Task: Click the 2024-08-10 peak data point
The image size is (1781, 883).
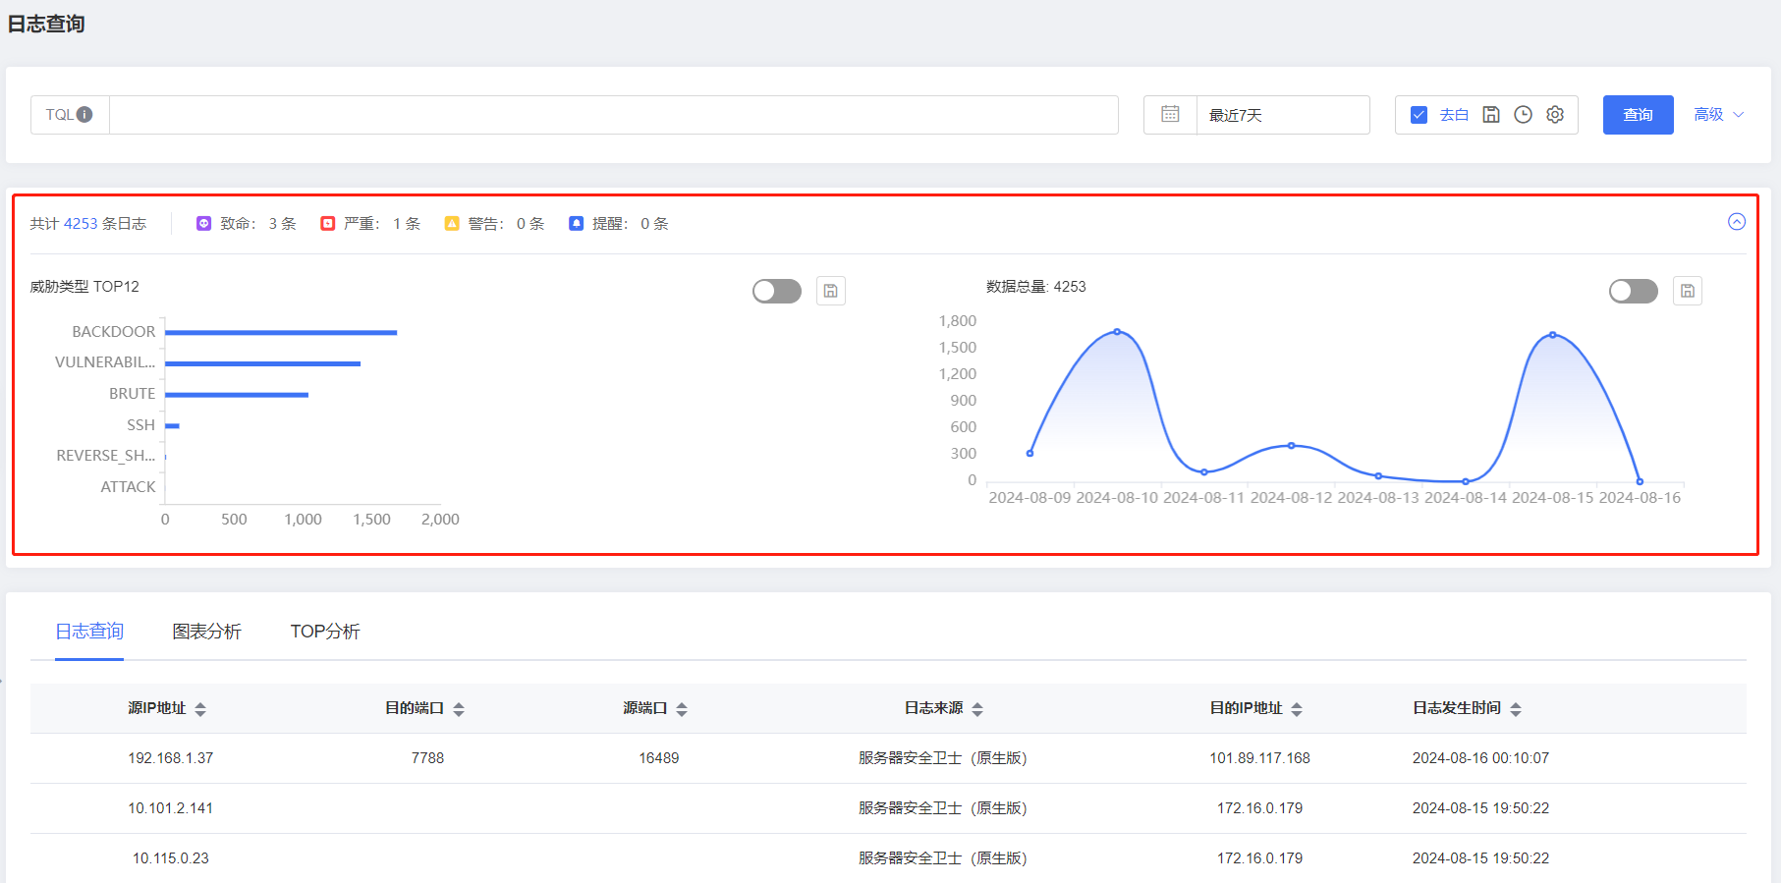Action: tap(1117, 332)
